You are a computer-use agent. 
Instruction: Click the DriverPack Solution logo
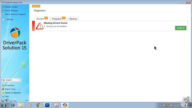(x=15, y=32)
